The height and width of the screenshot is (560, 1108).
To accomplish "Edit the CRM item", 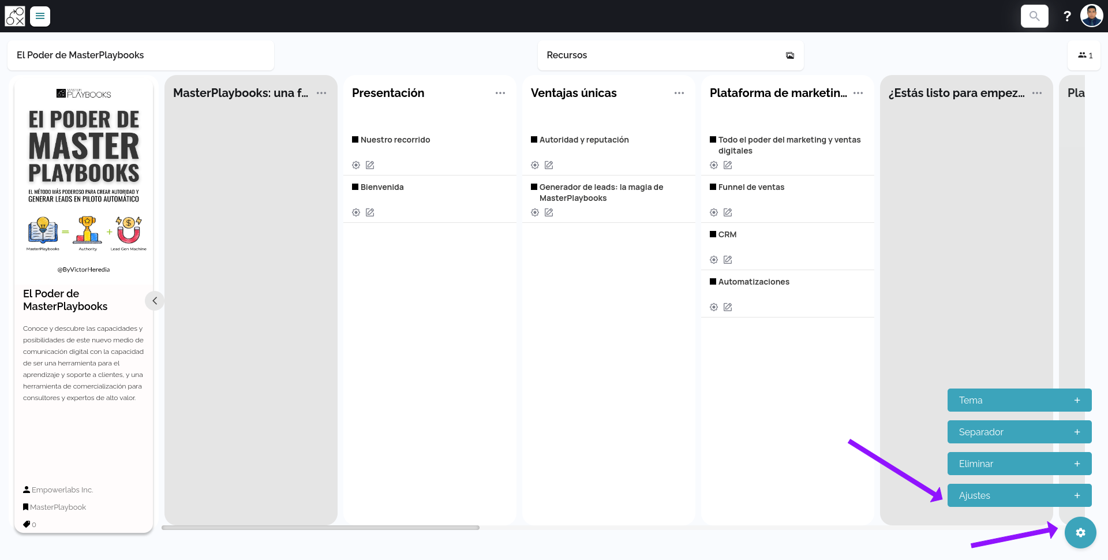I will coord(728,260).
